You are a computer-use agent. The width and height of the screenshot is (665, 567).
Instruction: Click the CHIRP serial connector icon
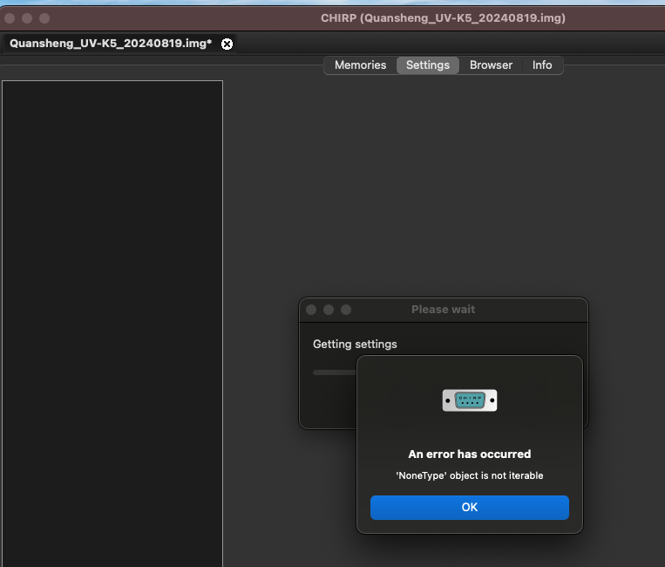[470, 400]
